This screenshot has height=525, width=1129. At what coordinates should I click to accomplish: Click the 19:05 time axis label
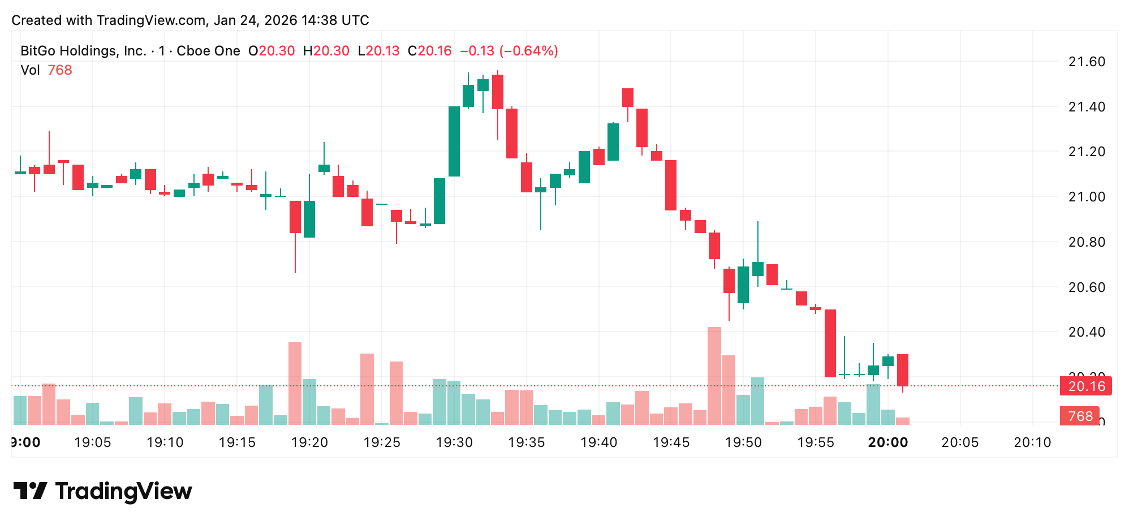point(92,442)
